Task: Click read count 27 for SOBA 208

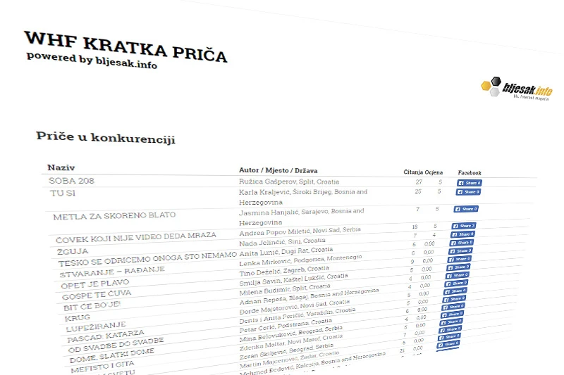Action: [x=419, y=182]
